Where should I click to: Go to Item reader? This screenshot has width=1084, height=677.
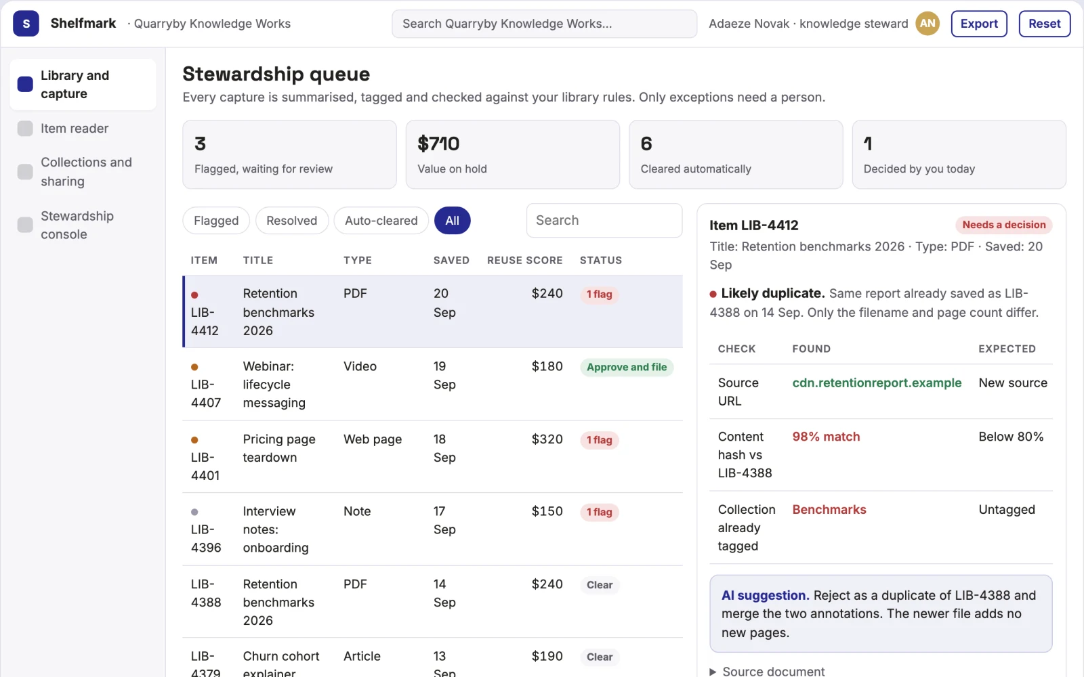83,129
